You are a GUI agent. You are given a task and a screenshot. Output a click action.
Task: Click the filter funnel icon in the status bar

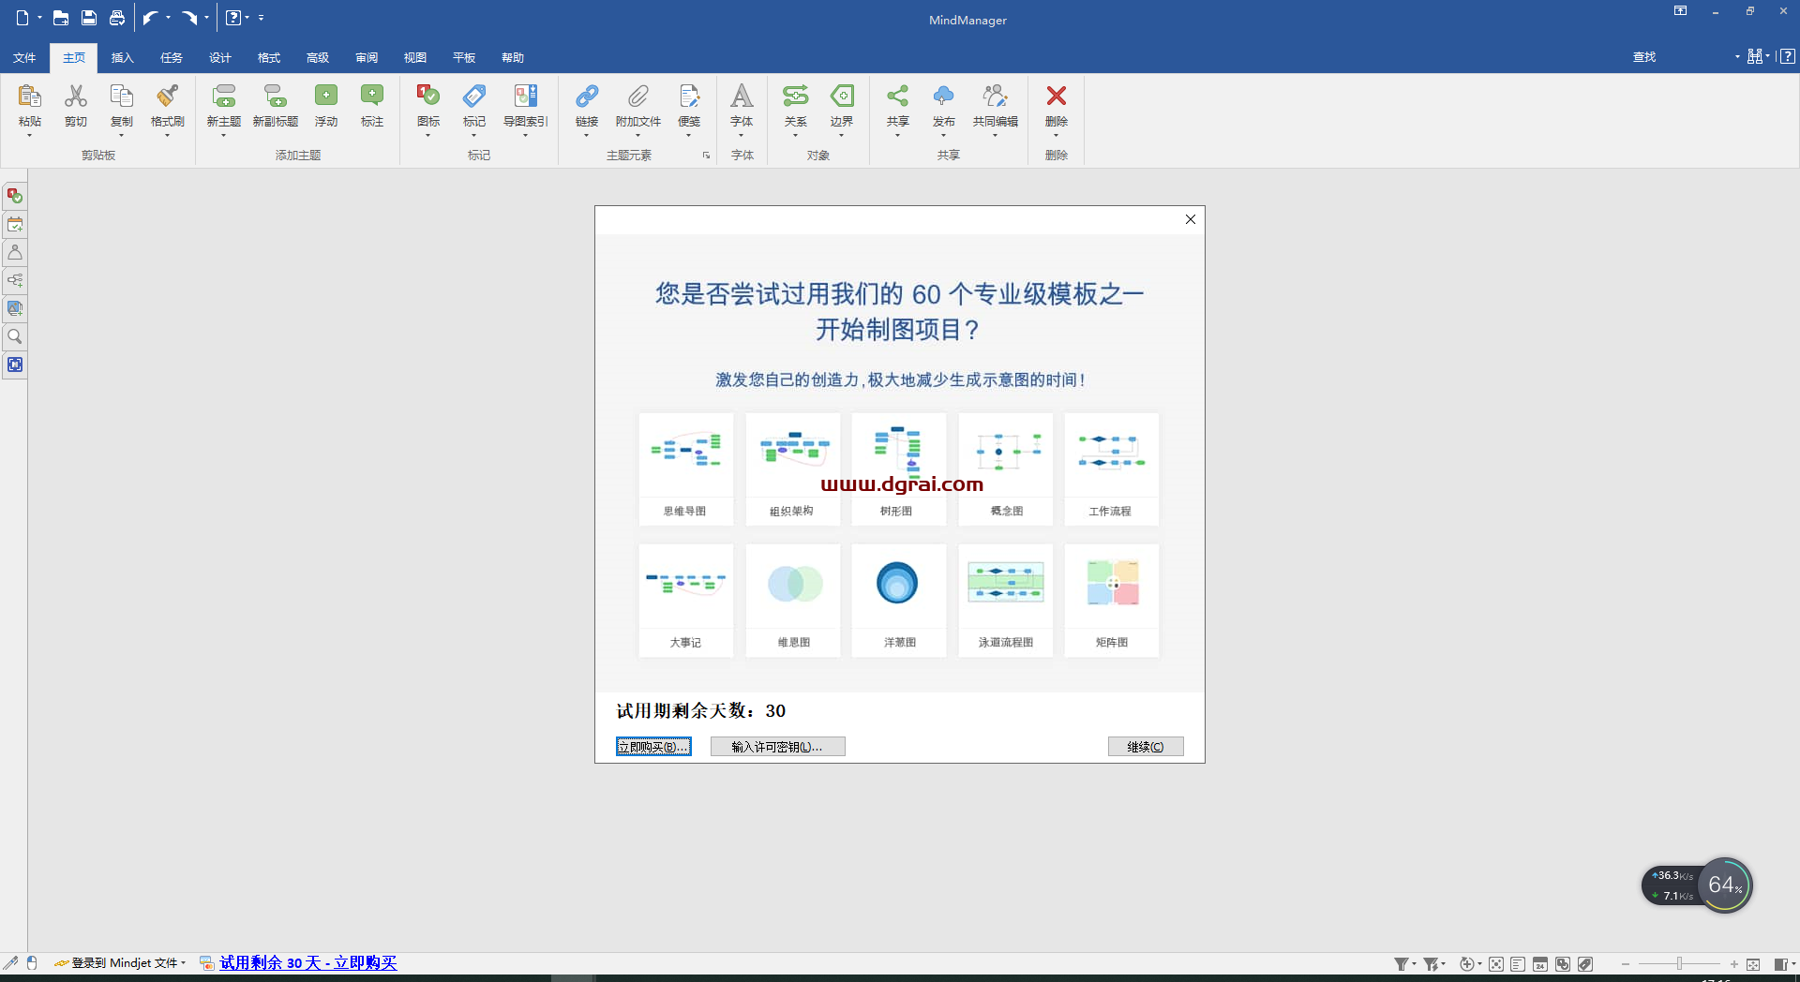[1401, 964]
